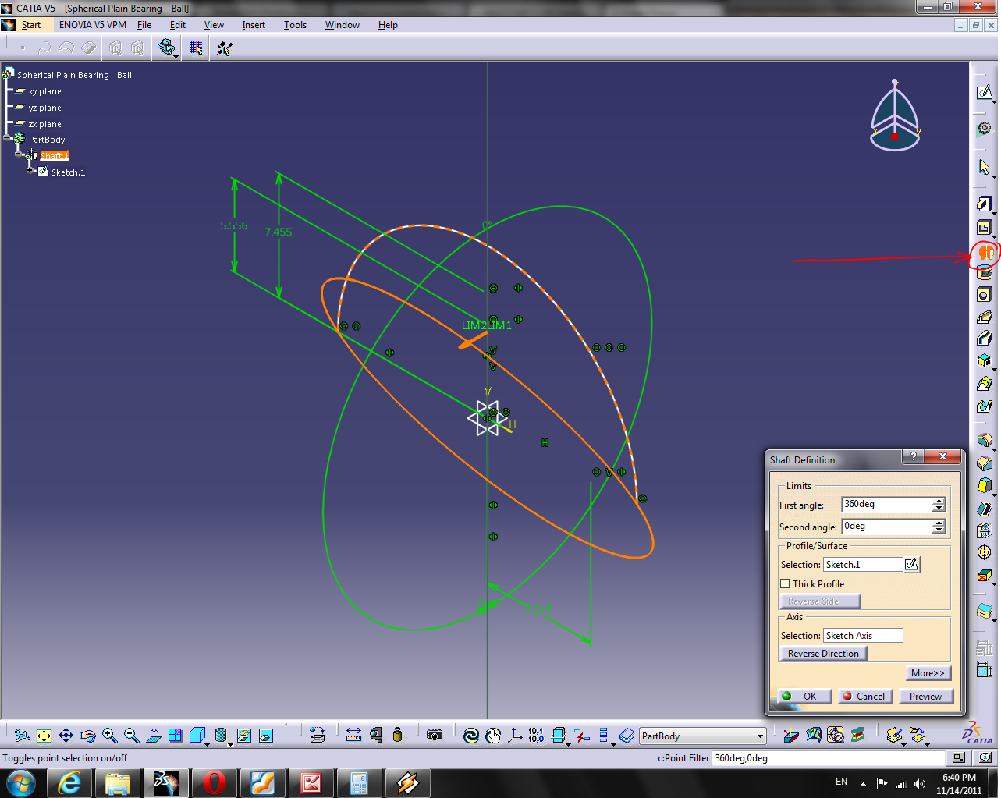Open Opera browser from taskbar
1001x798 pixels.
pos(214,782)
